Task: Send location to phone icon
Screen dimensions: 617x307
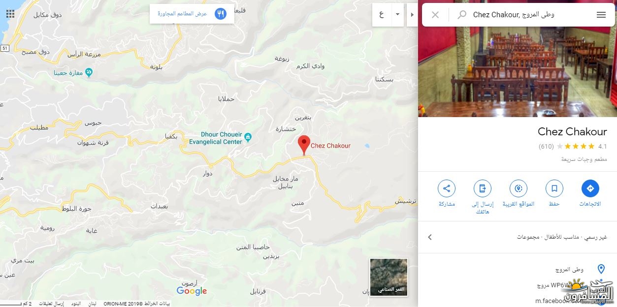Action: point(482,188)
